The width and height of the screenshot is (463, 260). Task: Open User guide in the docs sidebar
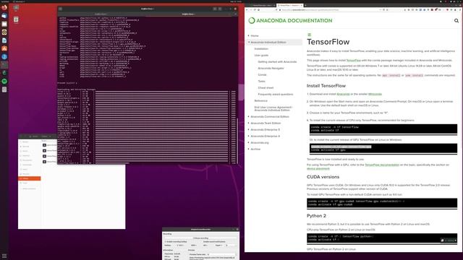point(261,55)
